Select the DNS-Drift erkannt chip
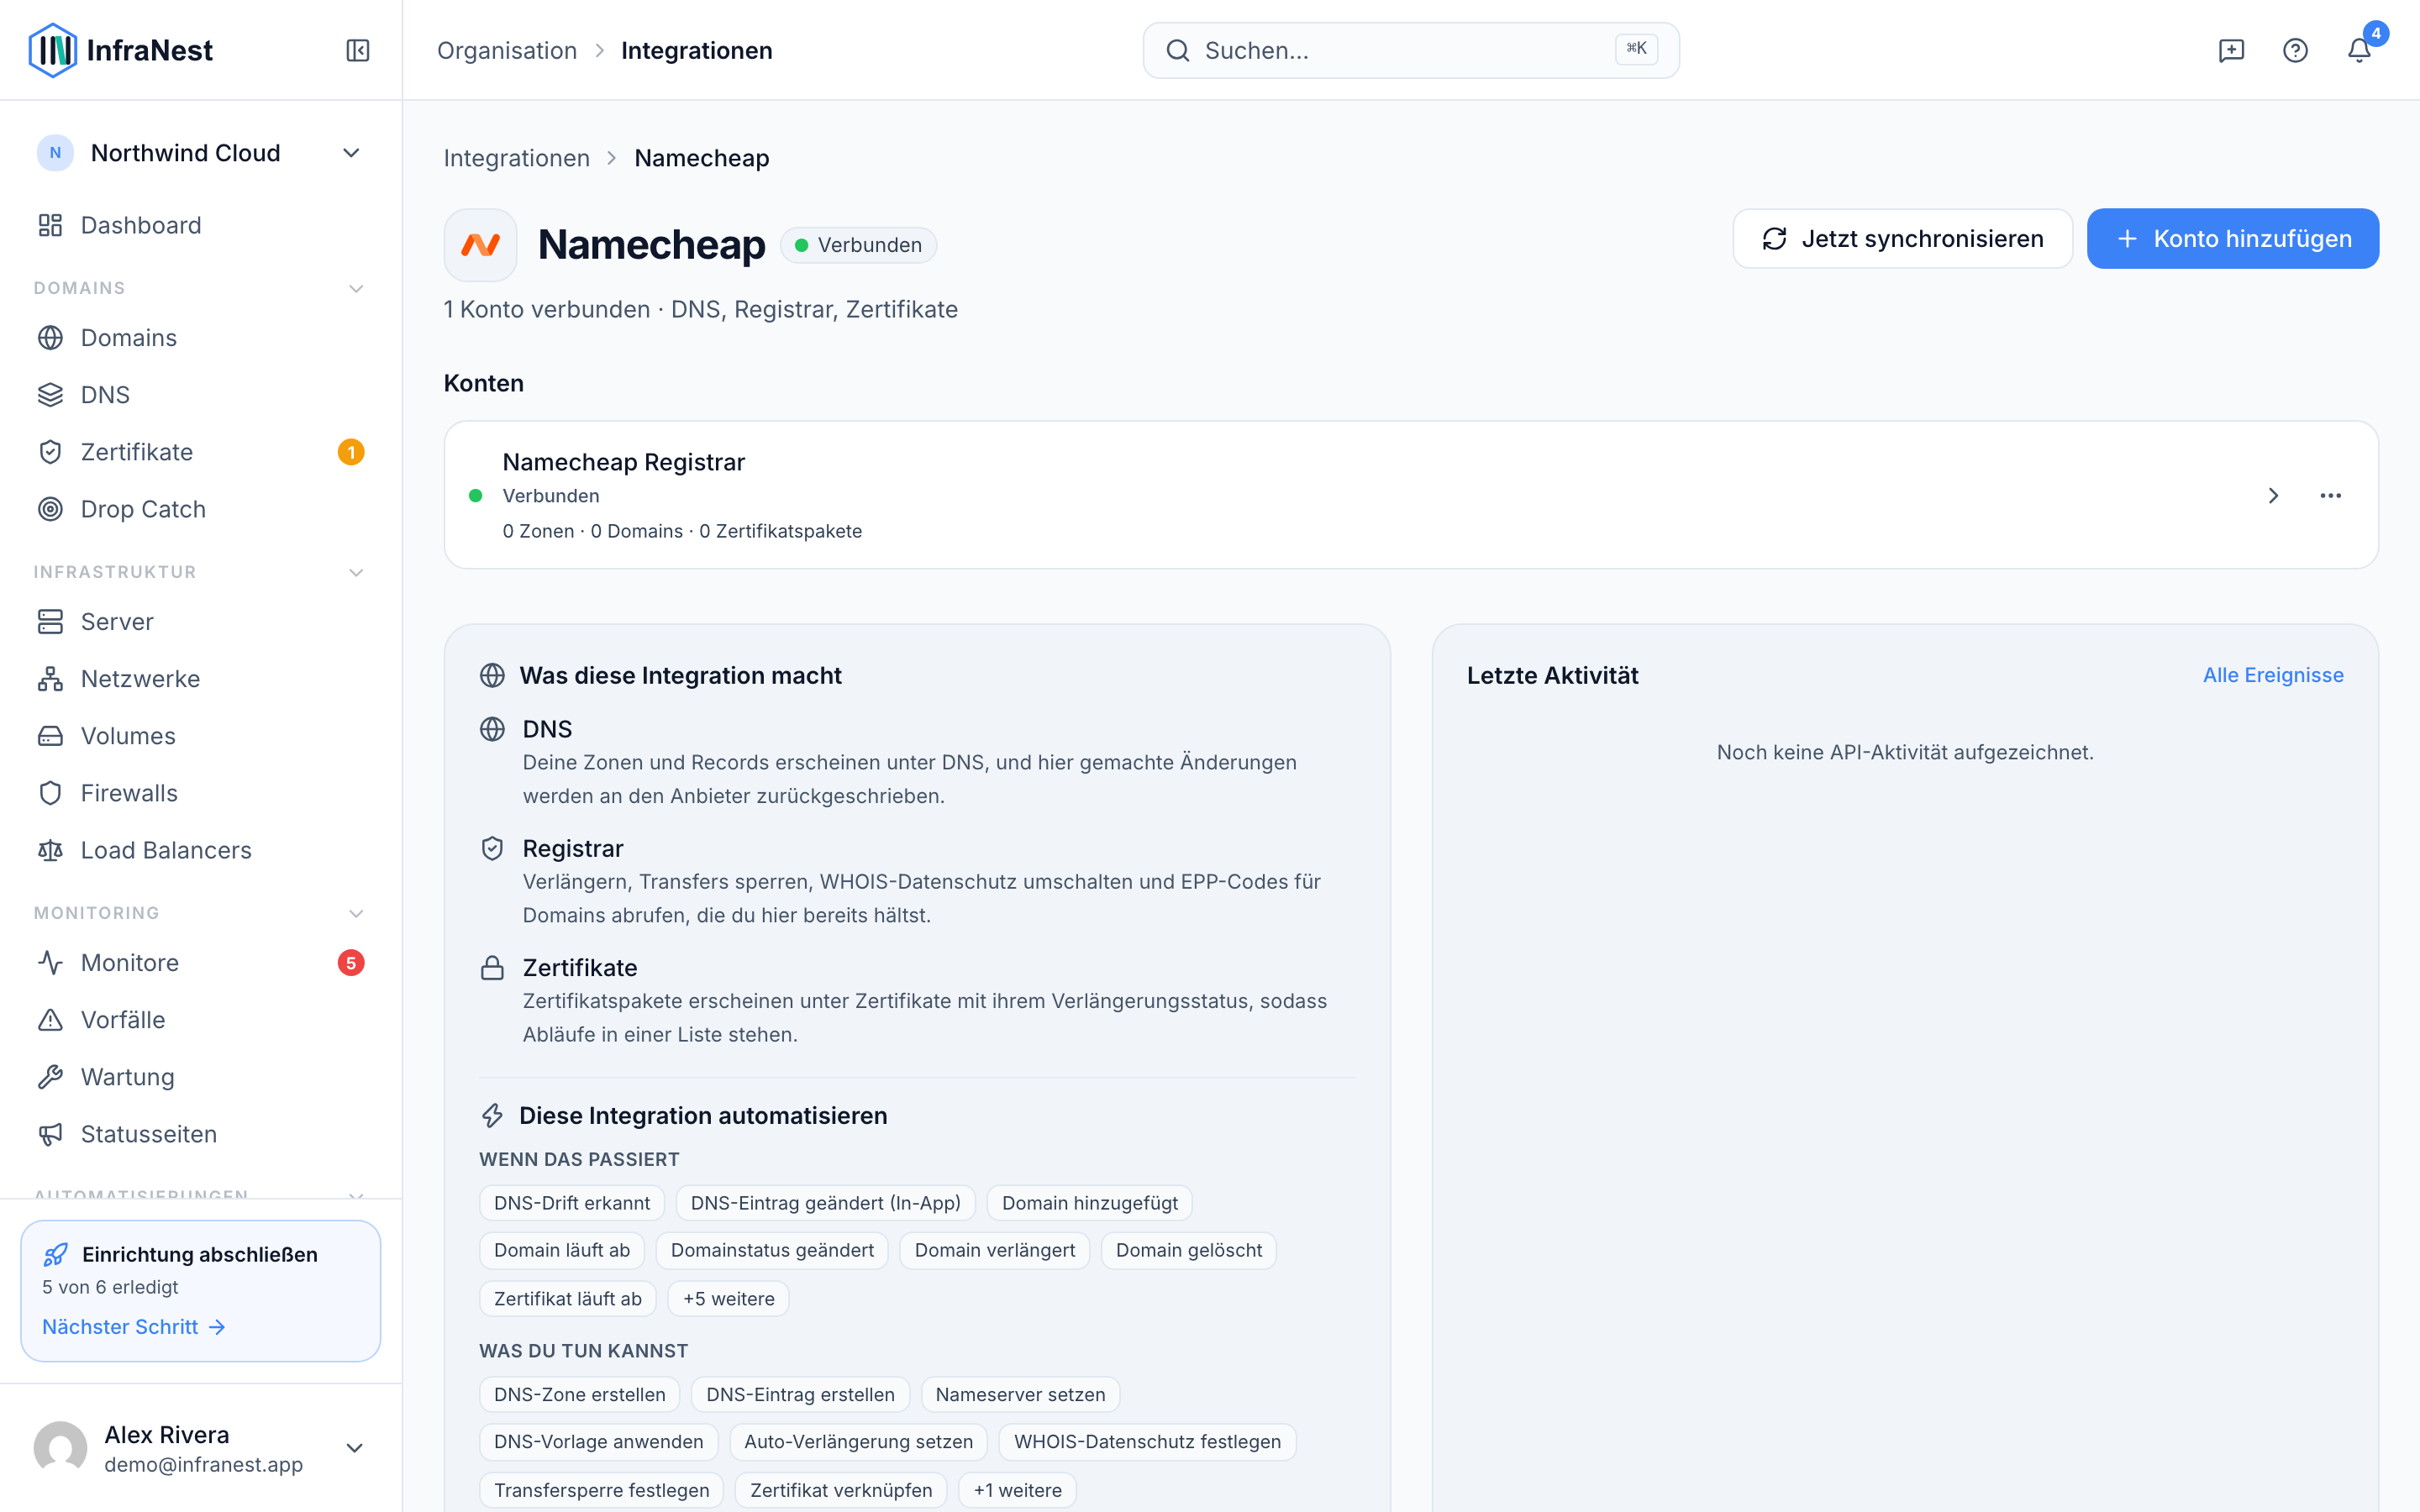 572,1203
